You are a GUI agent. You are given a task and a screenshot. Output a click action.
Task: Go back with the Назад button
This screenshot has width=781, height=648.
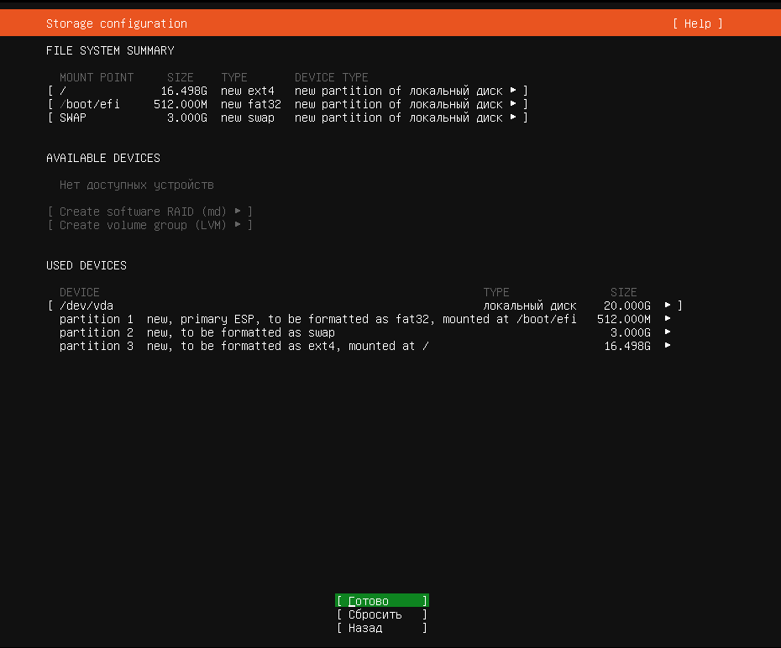pyautogui.click(x=381, y=628)
